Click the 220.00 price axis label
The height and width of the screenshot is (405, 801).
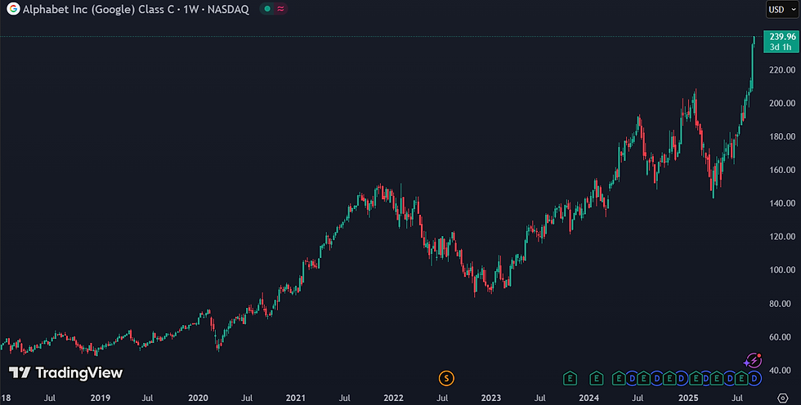click(782, 70)
